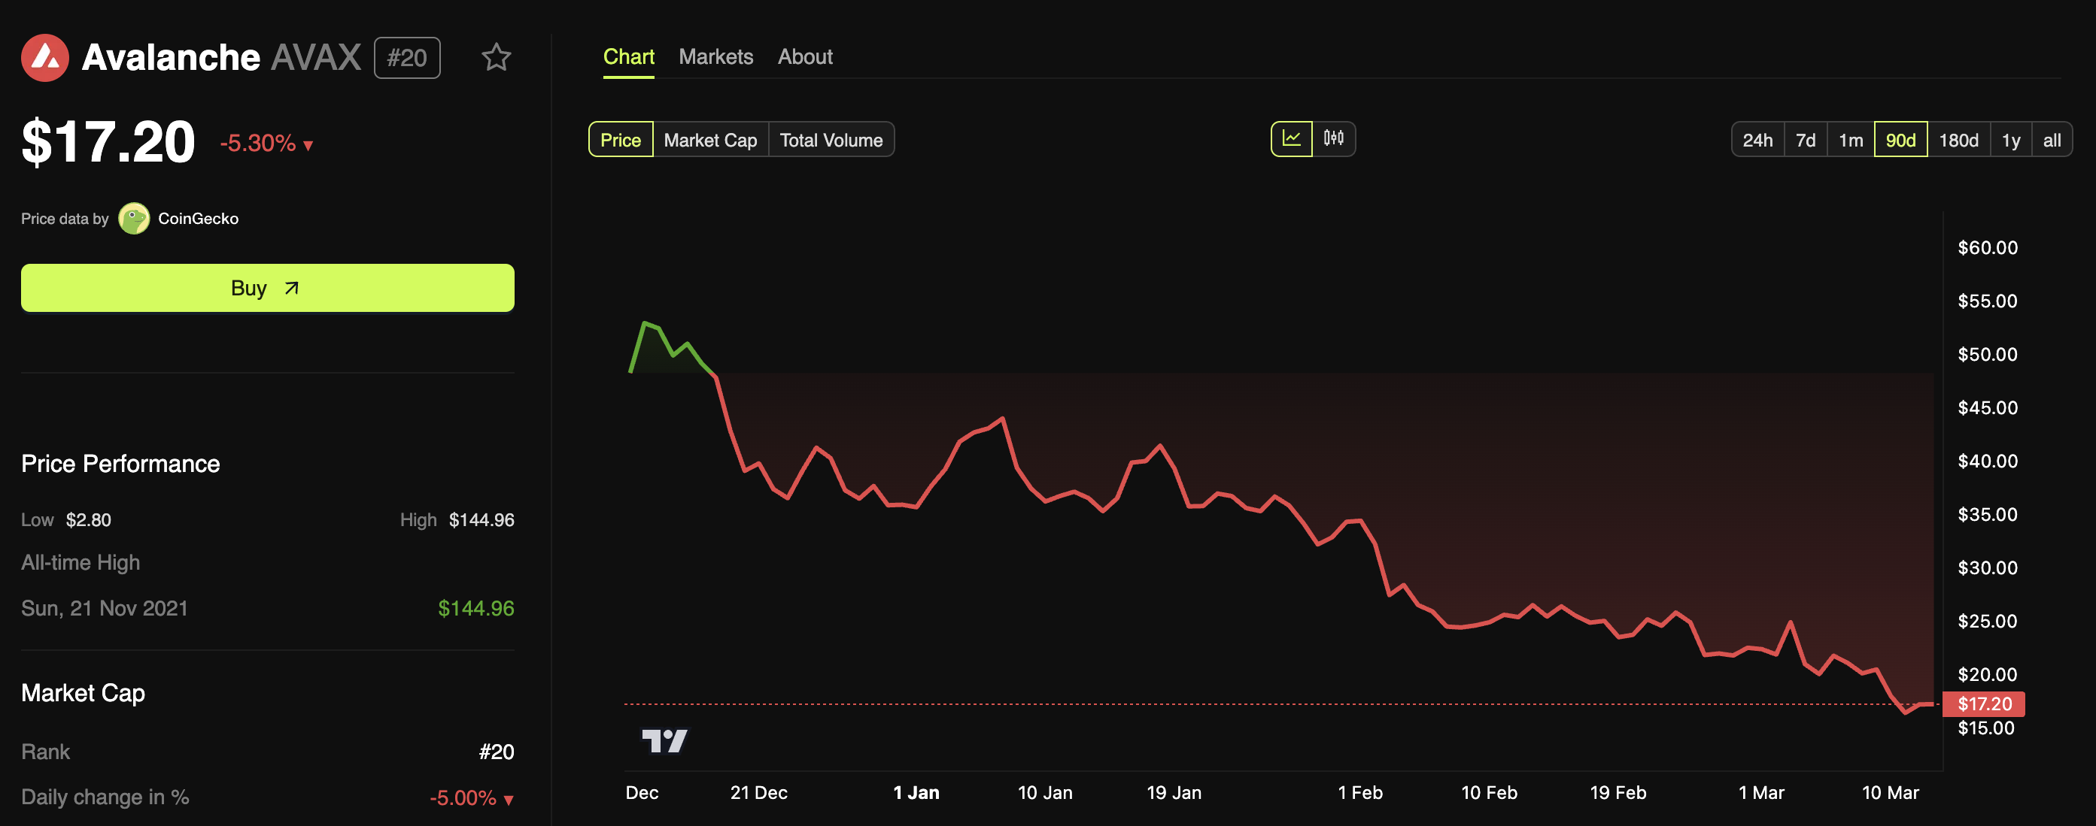Open the Markets tab
This screenshot has width=2096, height=826.
click(715, 57)
